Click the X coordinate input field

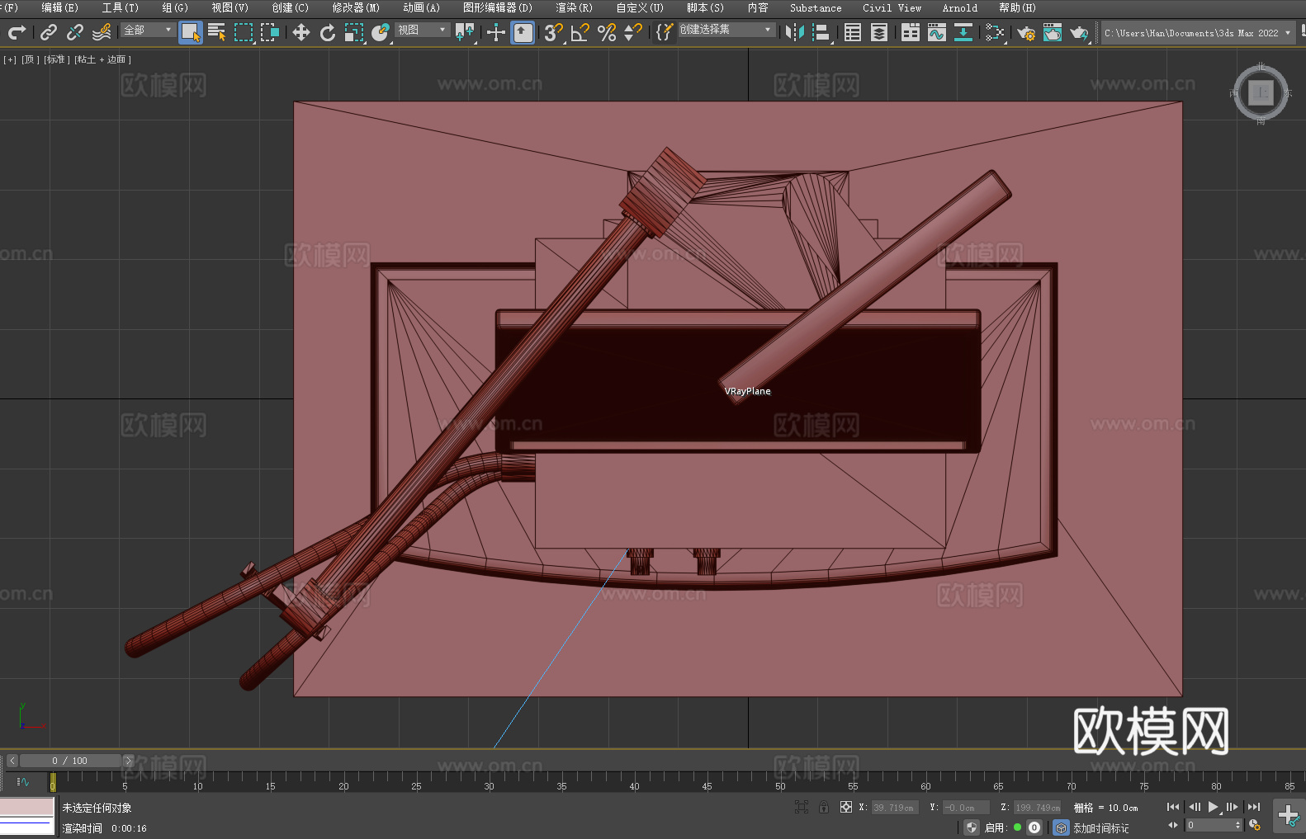coord(895,808)
